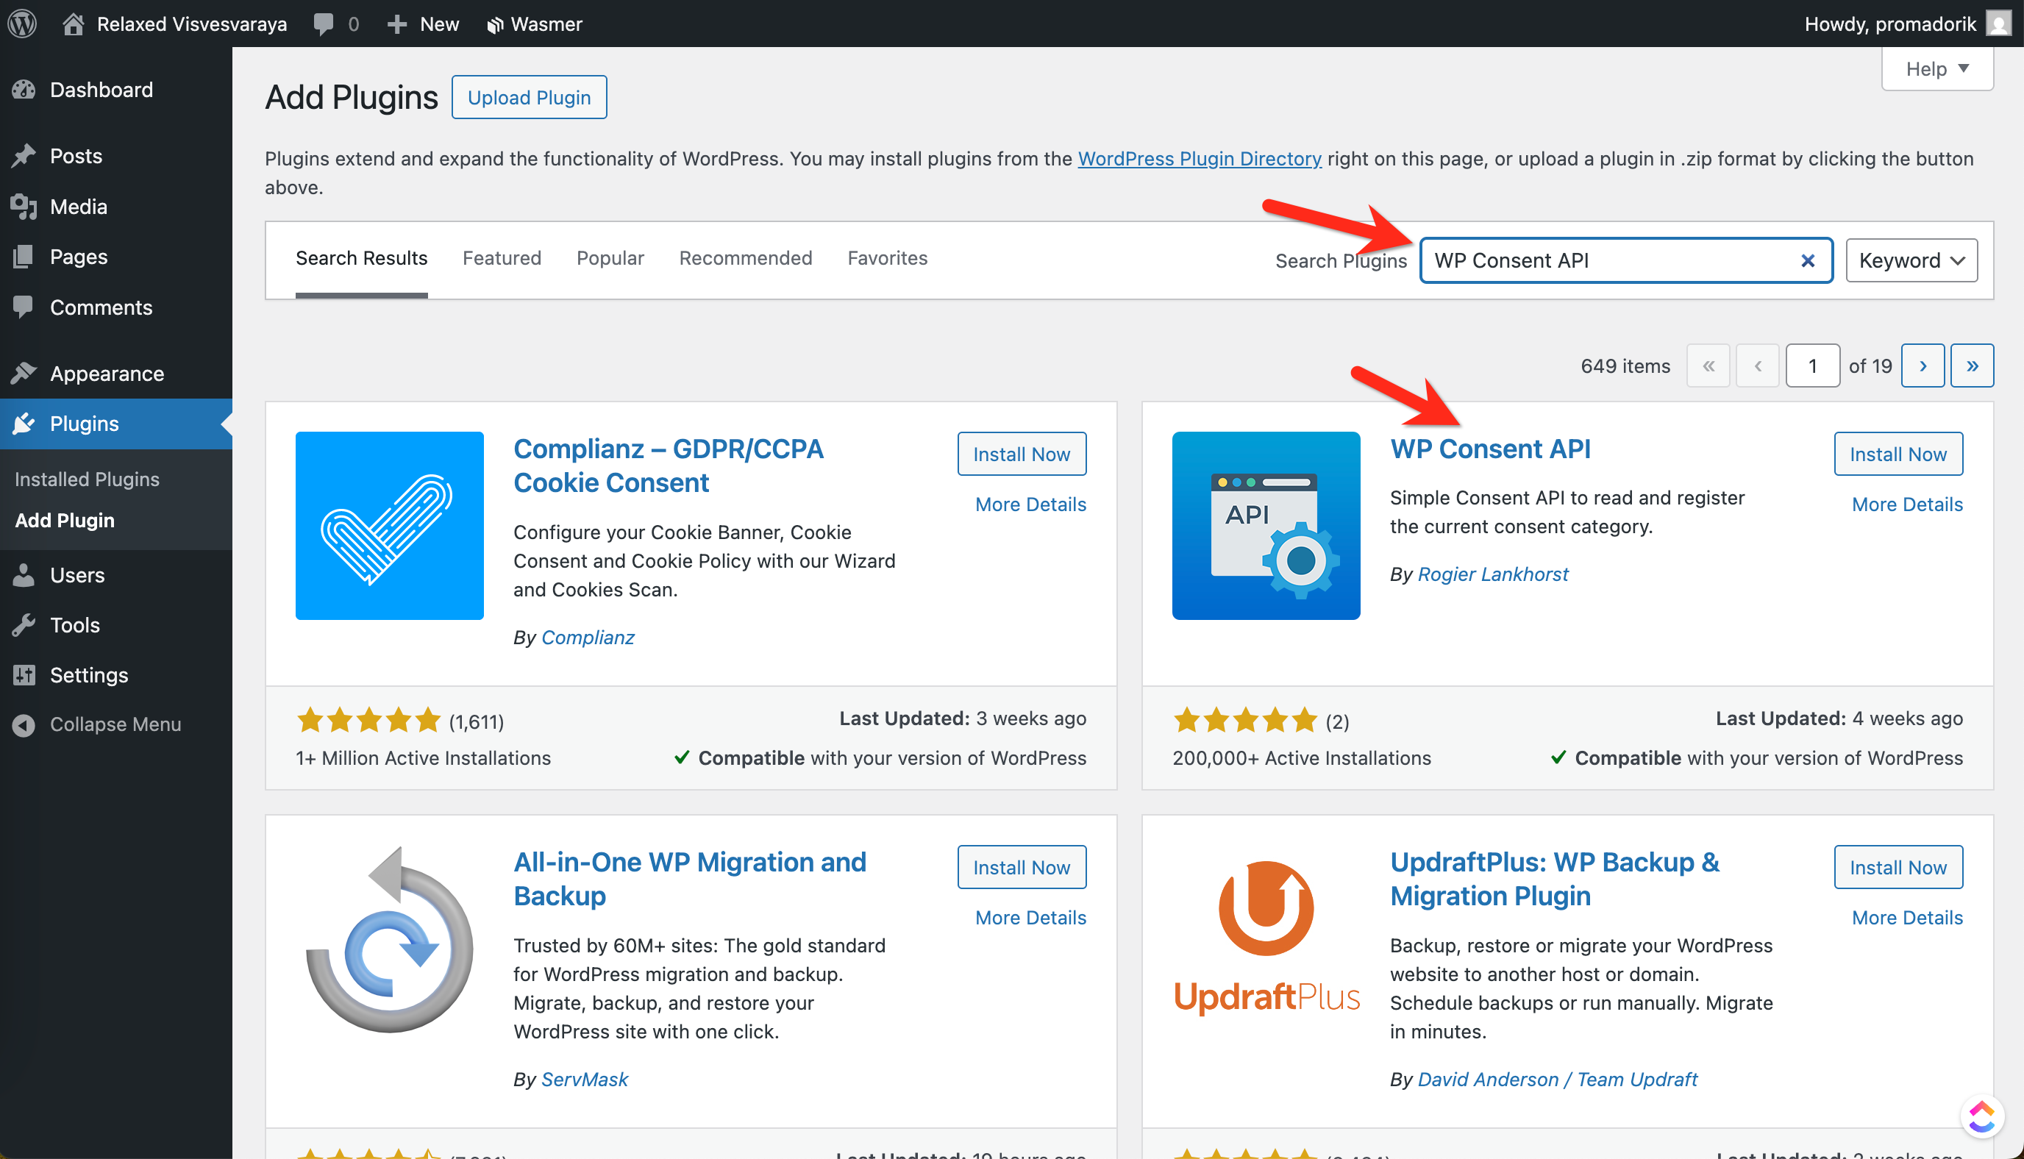This screenshot has width=2024, height=1159.
Task: Click the Upload Plugin button
Action: (529, 97)
